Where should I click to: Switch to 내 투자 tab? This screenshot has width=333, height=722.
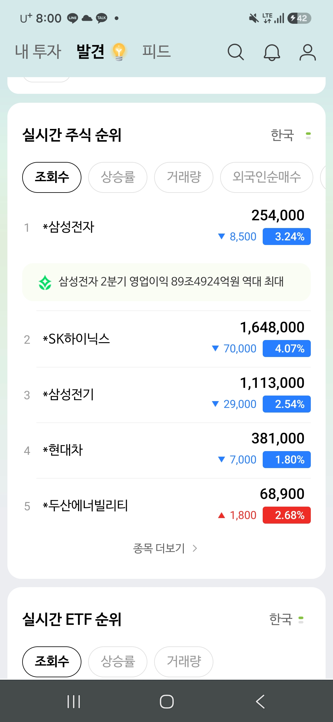coord(38,52)
